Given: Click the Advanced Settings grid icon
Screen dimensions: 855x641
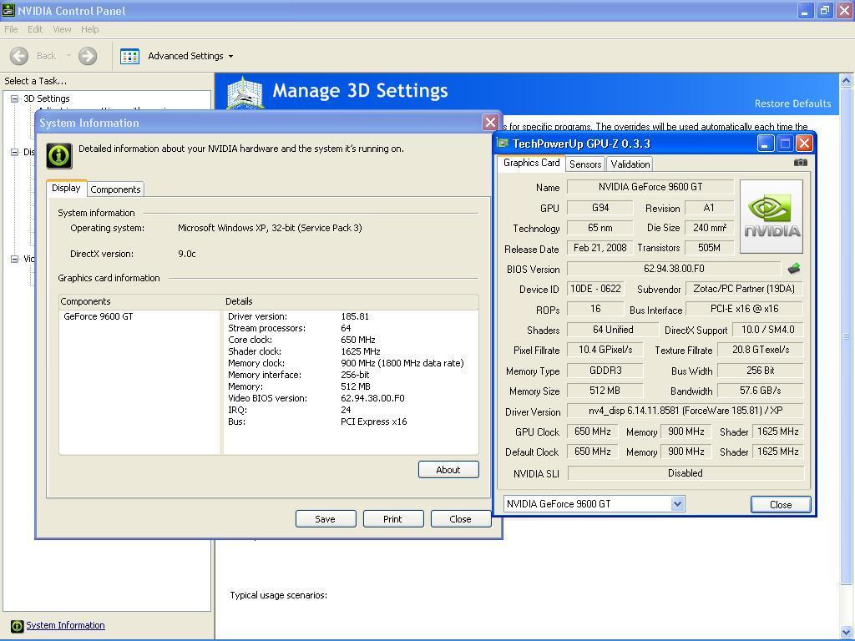Looking at the screenshot, I should point(129,56).
